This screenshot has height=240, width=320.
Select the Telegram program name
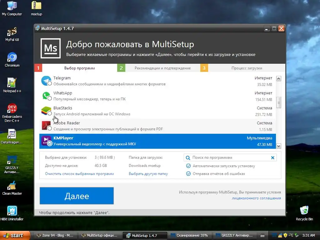pos(62,78)
